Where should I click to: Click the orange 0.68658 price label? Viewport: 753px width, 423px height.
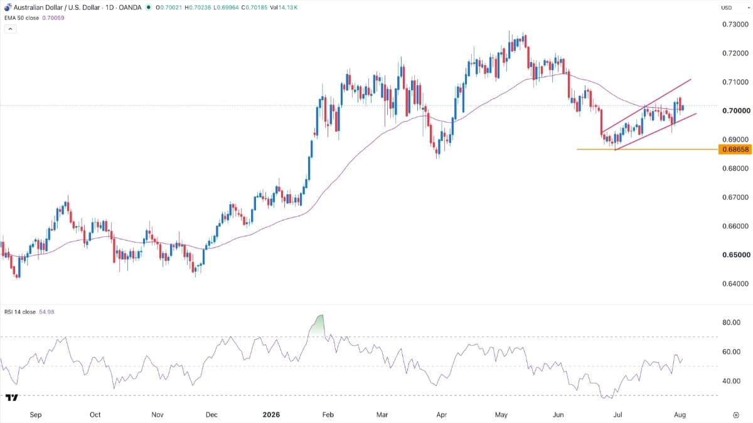735,150
